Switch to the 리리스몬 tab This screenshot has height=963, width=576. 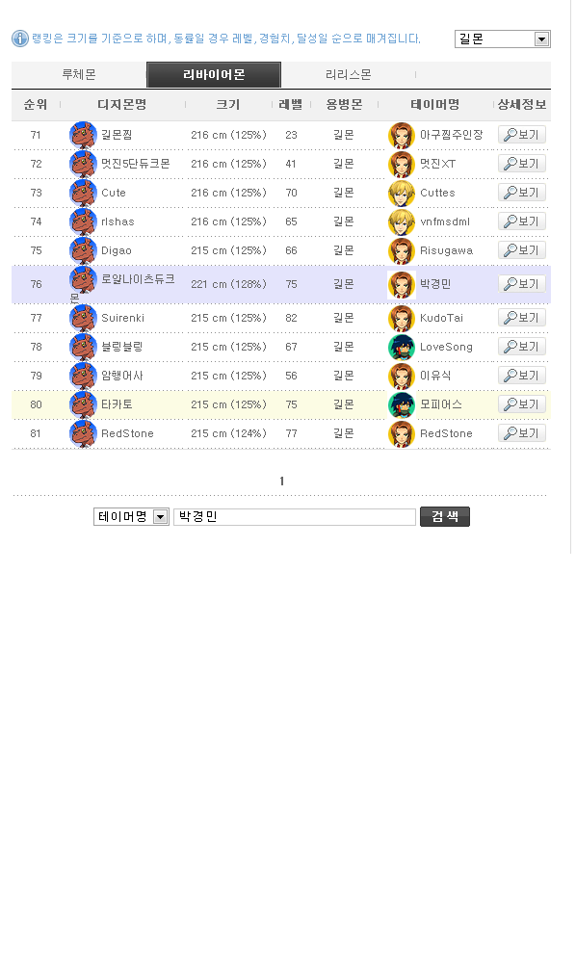[x=348, y=75]
